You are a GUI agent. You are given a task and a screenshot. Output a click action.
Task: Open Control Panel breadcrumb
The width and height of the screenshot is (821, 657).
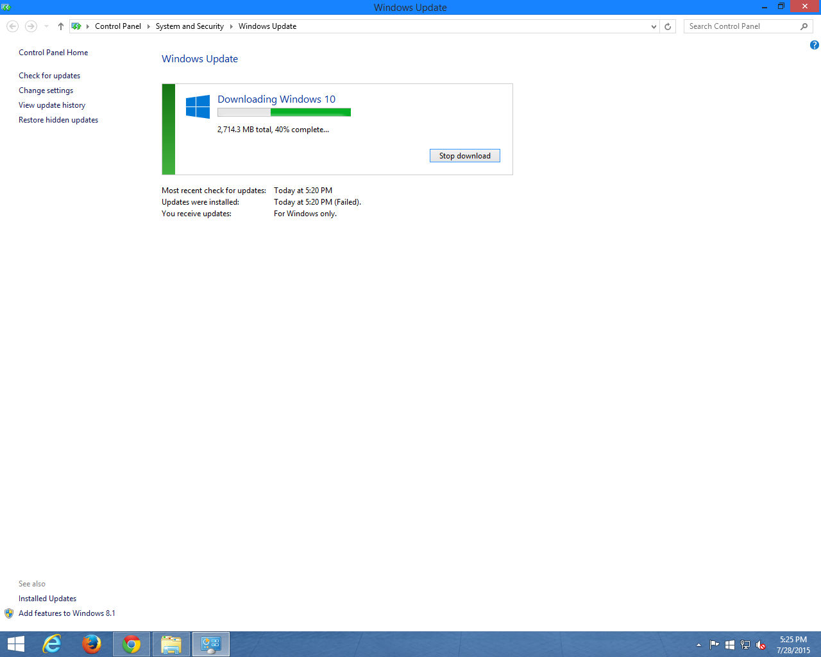tap(118, 26)
